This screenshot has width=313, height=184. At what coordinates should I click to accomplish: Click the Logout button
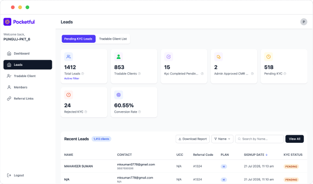(x=16, y=175)
